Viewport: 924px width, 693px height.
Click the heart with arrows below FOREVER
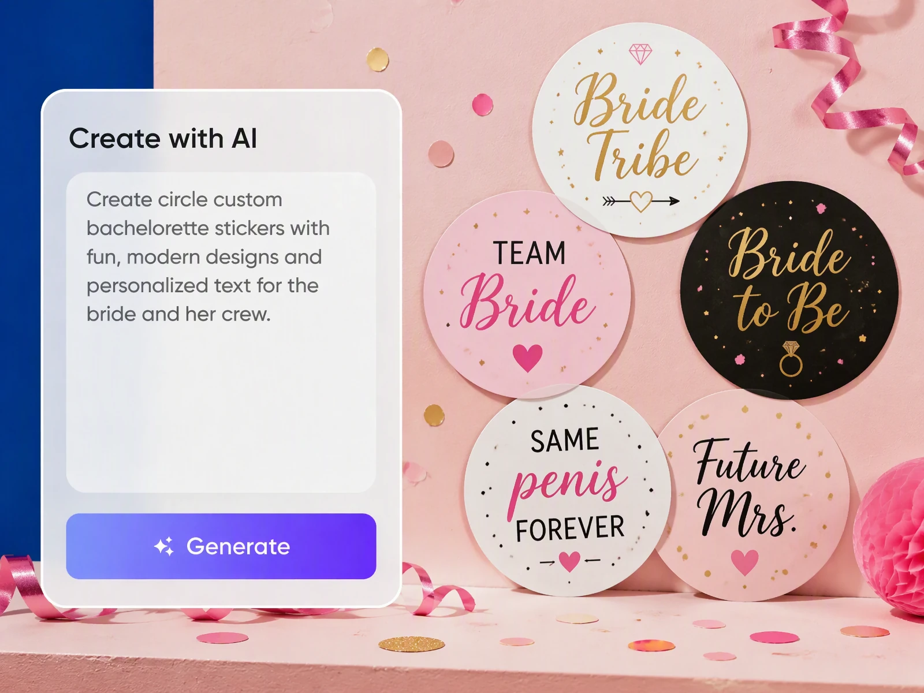click(x=569, y=561)
